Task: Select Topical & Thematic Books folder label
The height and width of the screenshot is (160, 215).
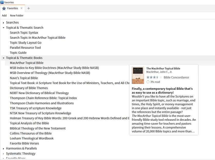Action: click(x=24, y=58)
